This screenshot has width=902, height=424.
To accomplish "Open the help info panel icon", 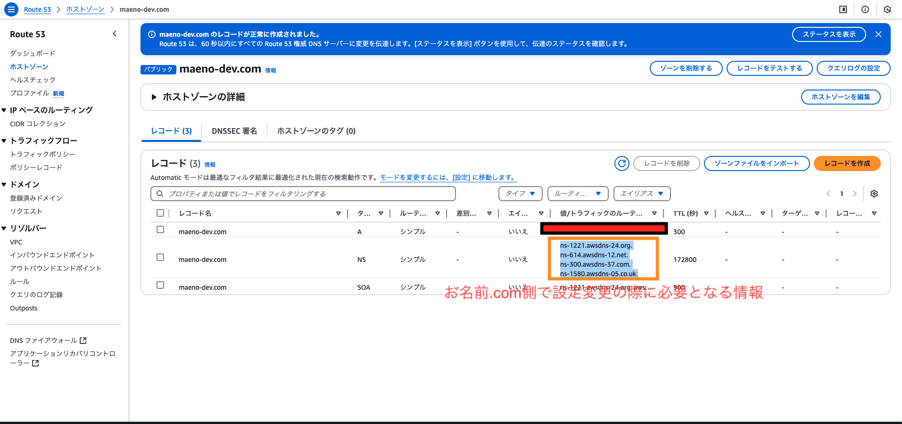I will coord(864,9).
